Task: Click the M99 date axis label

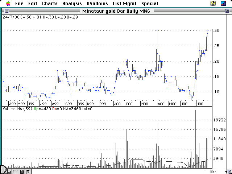Action: (21, 104)
